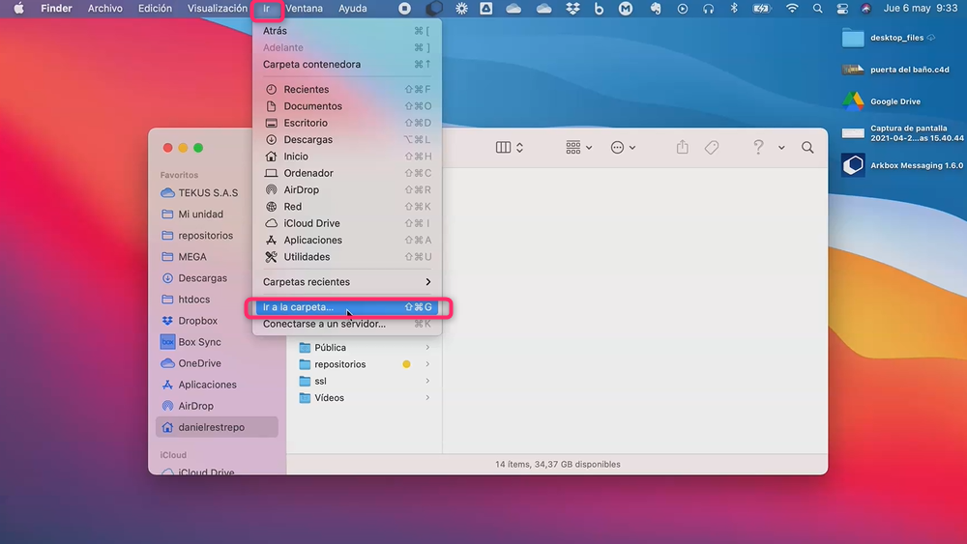This screenshot has width=967, height=544.
Task: Open the ellipsis action menu dropdown
Action: 623,148
